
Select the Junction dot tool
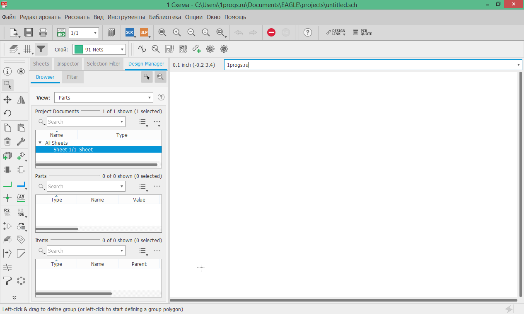pyautogui.click(x=7, y=198)
